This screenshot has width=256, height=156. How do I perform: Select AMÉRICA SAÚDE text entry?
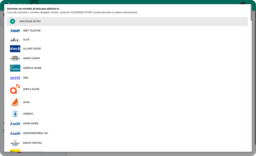(32, 68)
